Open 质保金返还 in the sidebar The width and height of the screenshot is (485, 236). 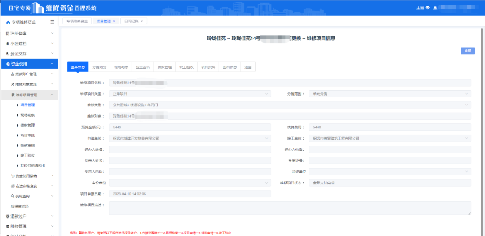[19, 206]
